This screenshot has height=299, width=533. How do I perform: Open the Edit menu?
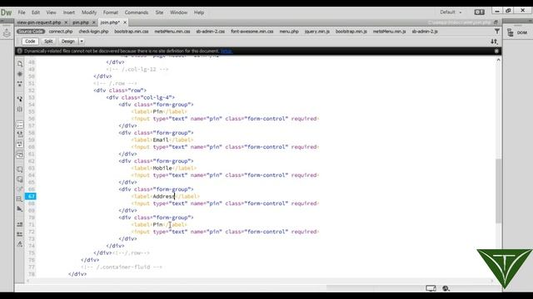coord(36,12)
